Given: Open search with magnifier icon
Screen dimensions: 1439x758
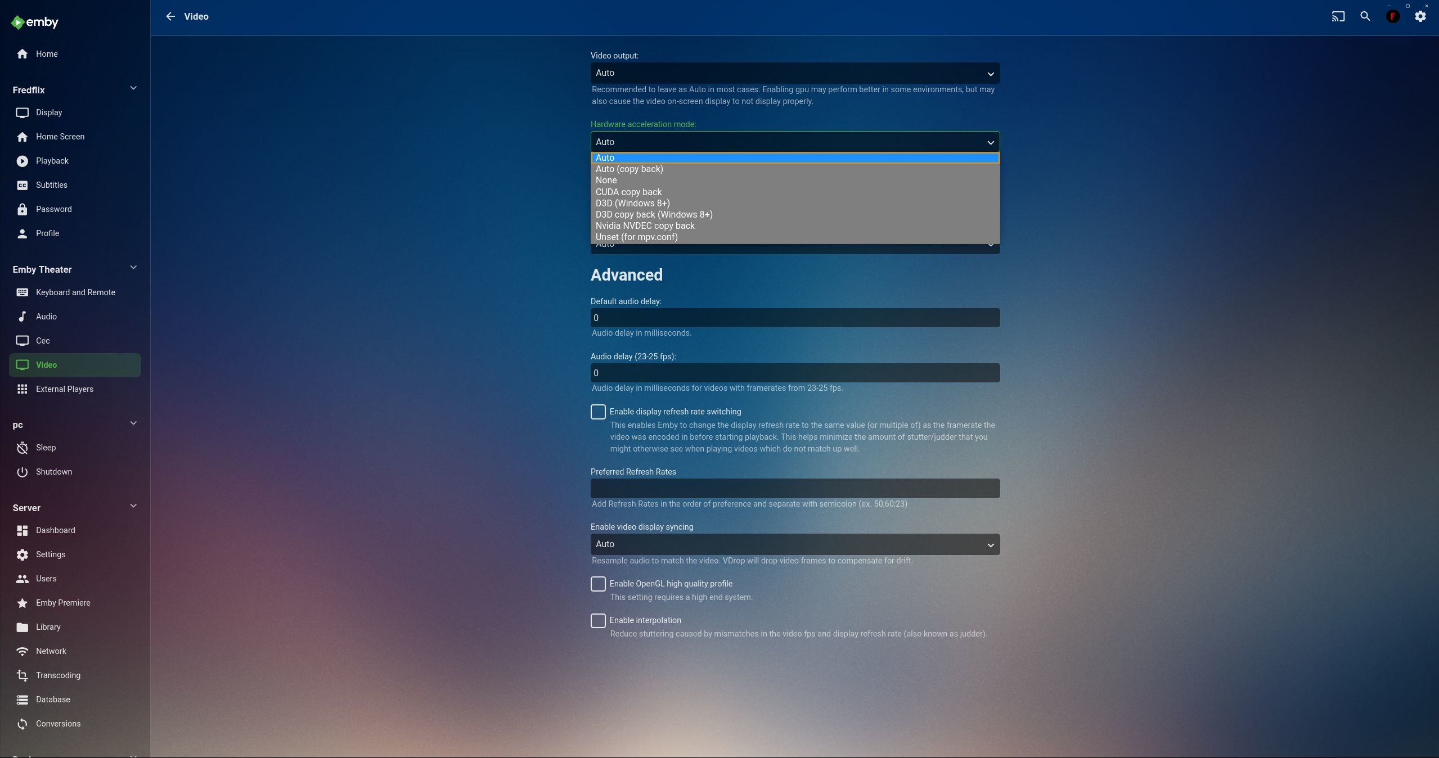Looking at the screenshot, I should (1365, 16).
